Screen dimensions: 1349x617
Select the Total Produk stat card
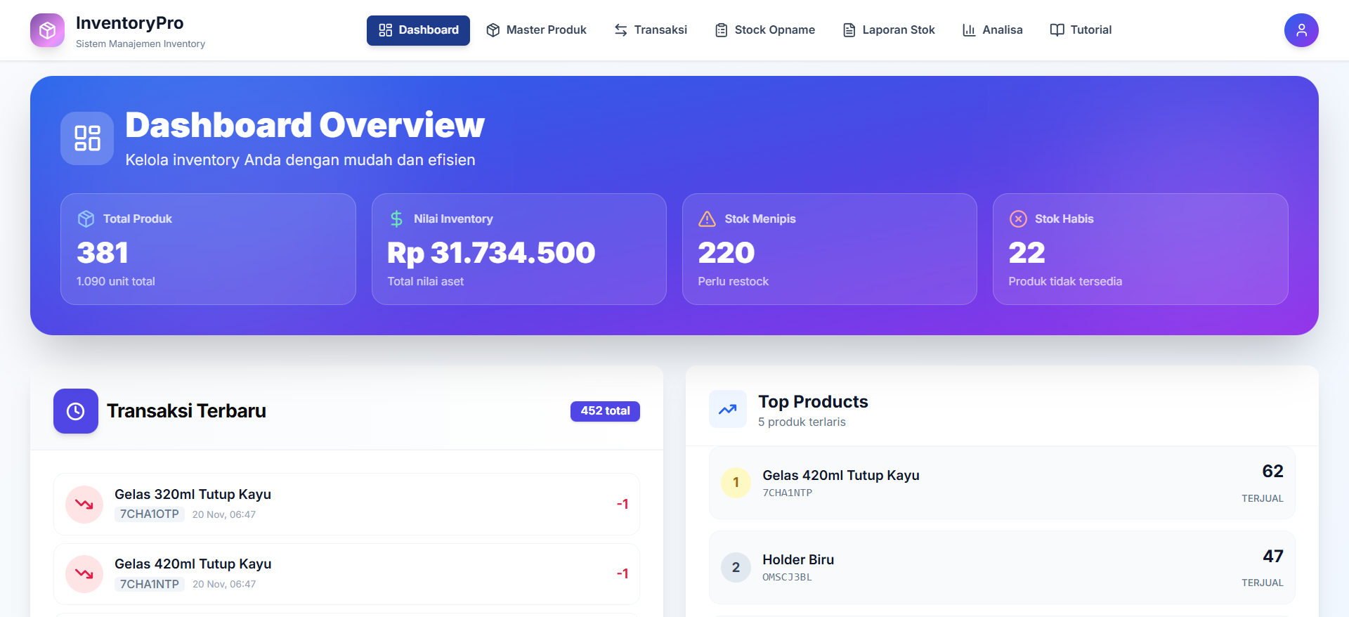tap(208, 249)
